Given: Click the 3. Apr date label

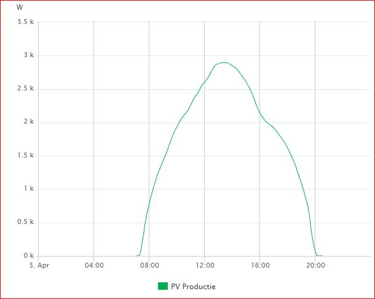Looking at the screenshot, I should tap(39, 266).
